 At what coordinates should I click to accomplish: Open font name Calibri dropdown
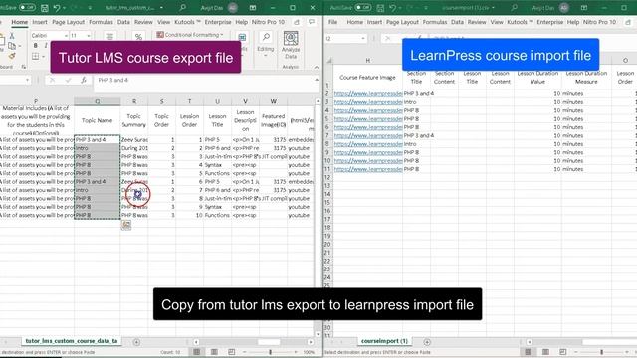point(66,36)
